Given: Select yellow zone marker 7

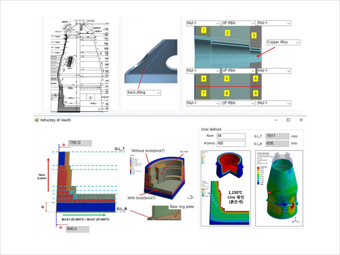Looking at the screenshot, I should 203,93.
